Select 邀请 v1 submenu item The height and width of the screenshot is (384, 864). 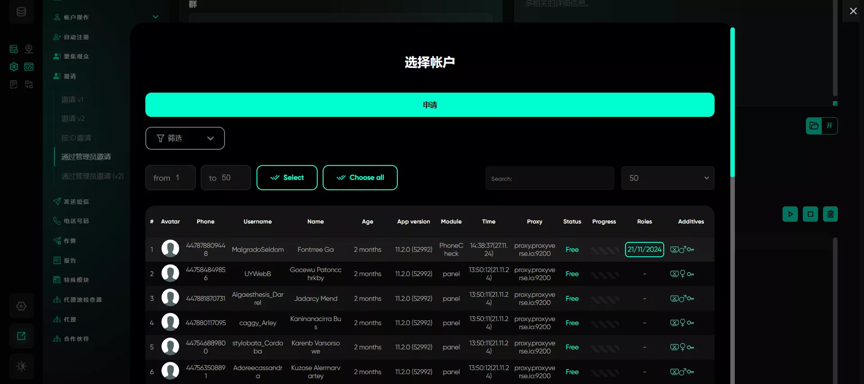72,99
